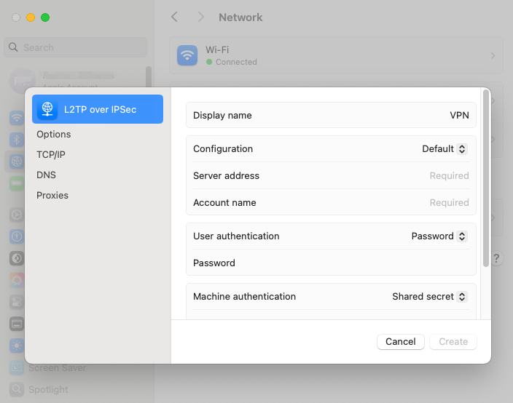
Task: Open the DNS section
Action: (x=46, y=175)
